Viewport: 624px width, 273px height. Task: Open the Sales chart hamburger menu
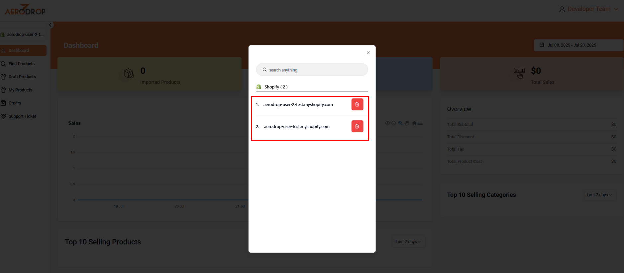[x=420, y=123]
